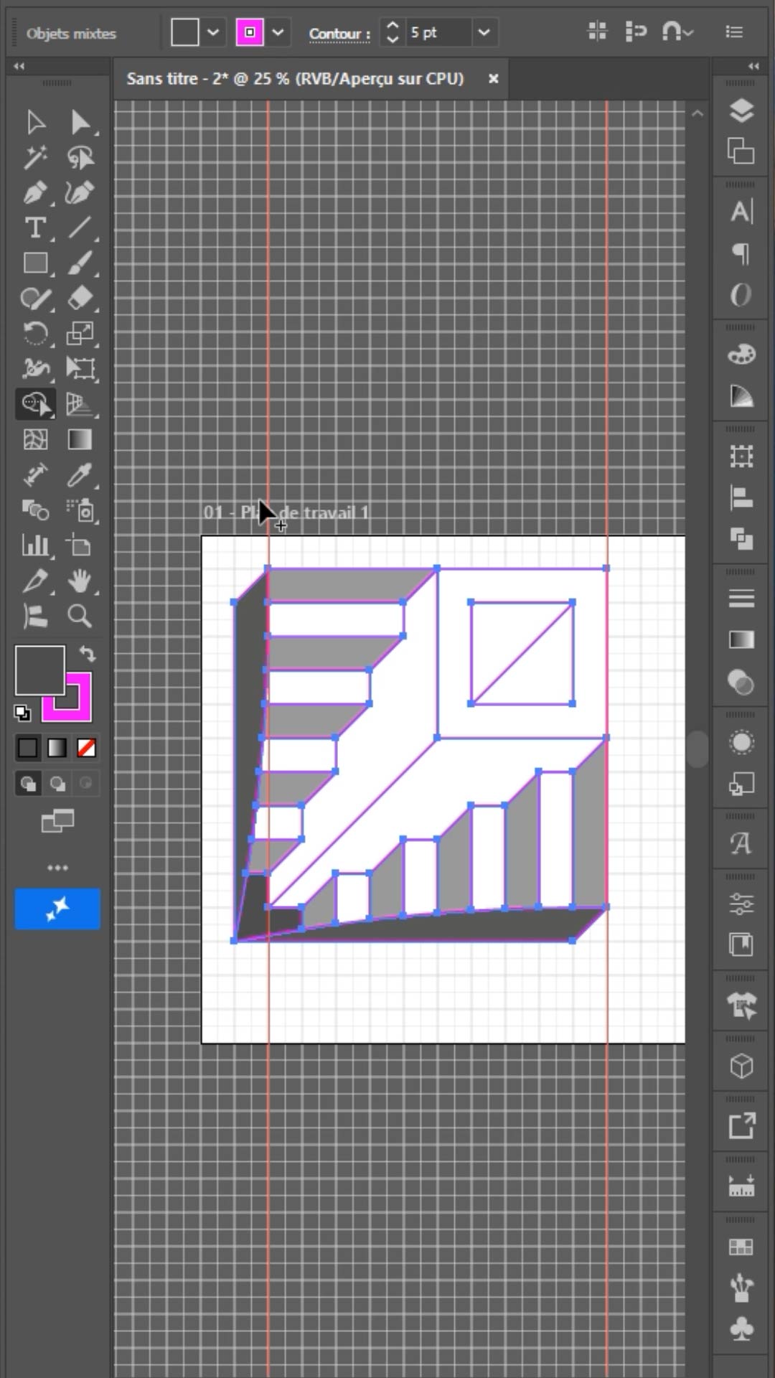Open fill color dropdown in control bar

[x=213, y=32]
